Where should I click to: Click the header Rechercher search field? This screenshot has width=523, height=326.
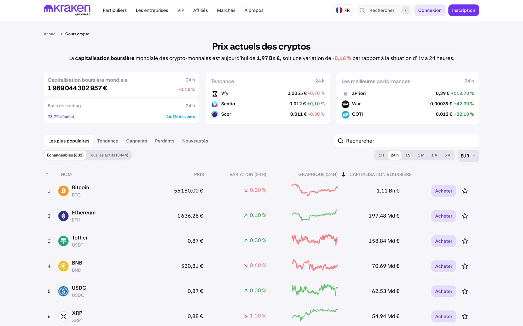click(384, 10)
